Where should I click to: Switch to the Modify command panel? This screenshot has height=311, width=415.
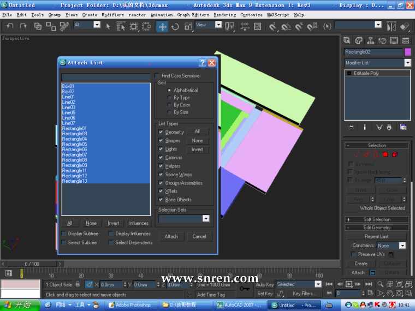pyautogui.click(x=359, y=40)
